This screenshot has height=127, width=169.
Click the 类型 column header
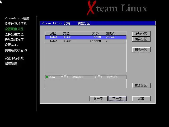(x=66, y=33)
